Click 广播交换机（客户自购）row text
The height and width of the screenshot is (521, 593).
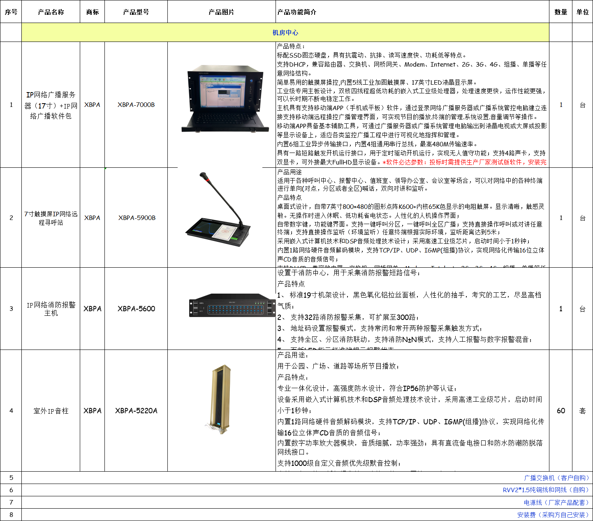(x=557, y=478)
